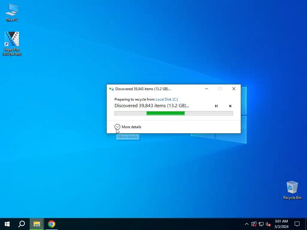Open network status tray icon
The height and width of the screenshot is (230, 307).
[x=261, y=224]
